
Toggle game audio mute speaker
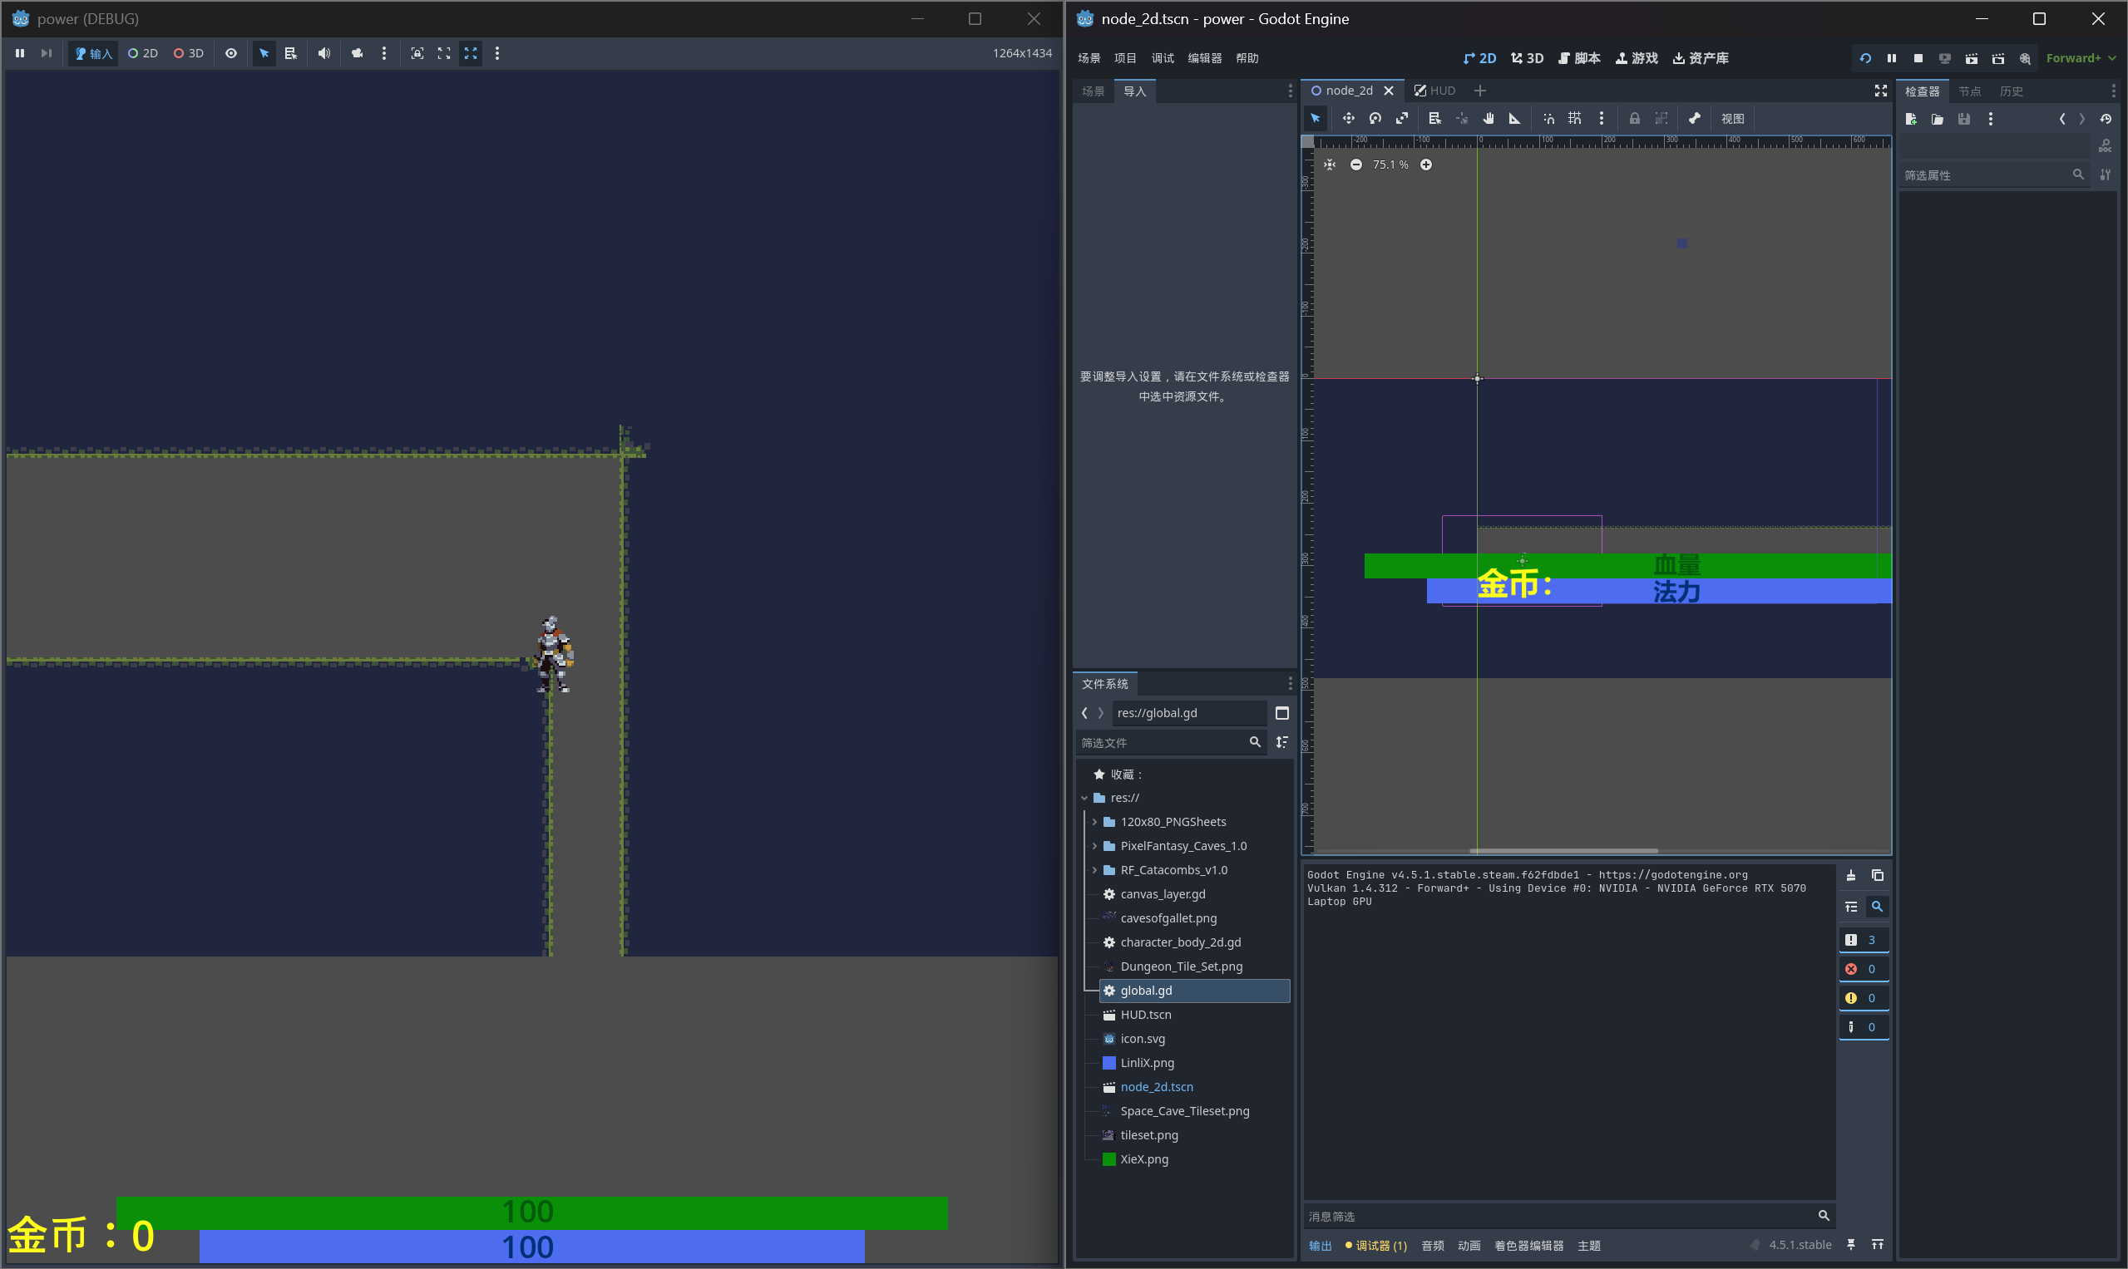click(x=323, y=53)
